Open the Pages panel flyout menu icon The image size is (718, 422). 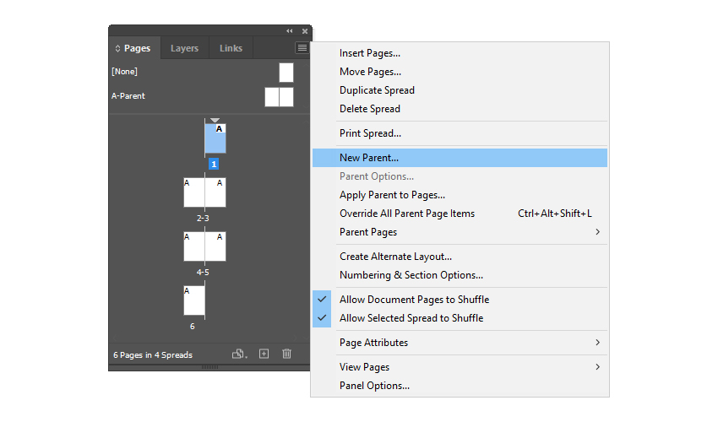pos(302,47)
